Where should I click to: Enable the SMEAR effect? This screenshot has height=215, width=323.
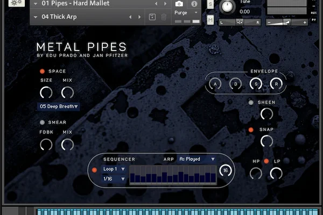(x=42, y=122)
